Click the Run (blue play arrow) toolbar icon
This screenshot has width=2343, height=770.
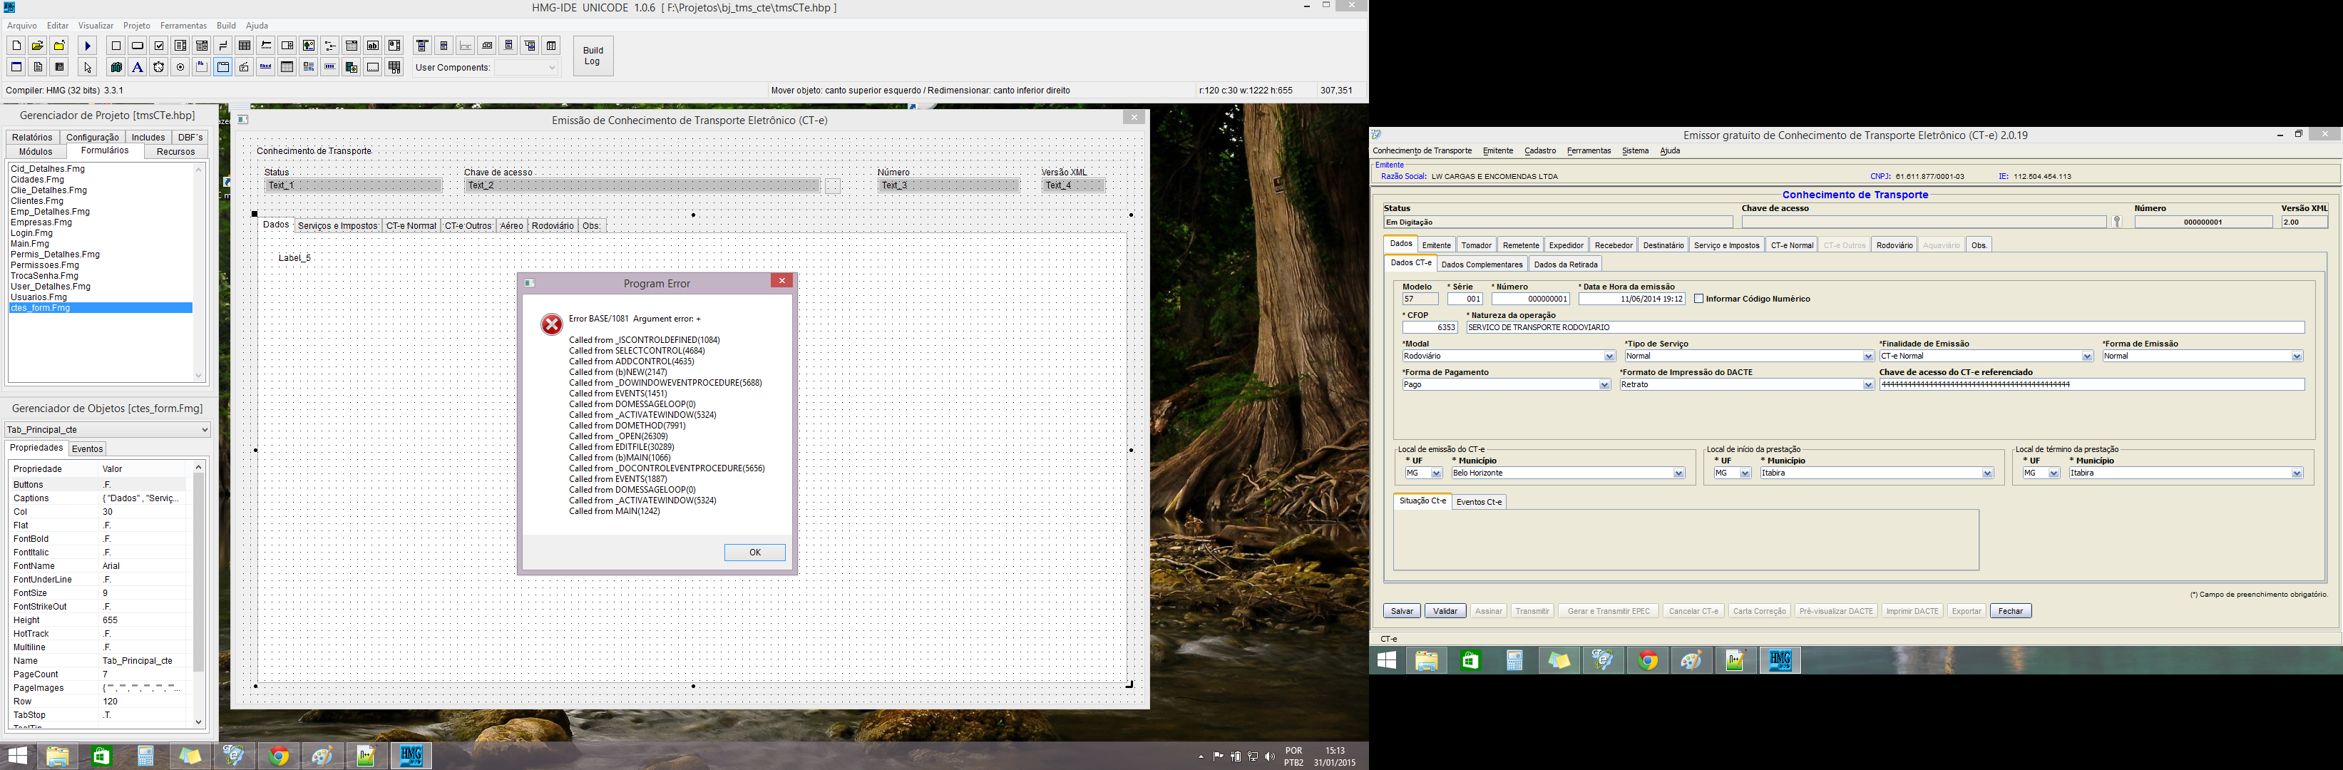point(87,46)
